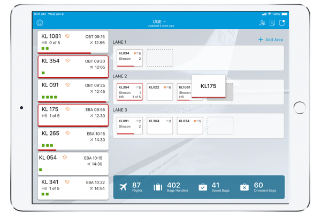Open the team members icon
This screenshot has width=321, height=214.
262,22
